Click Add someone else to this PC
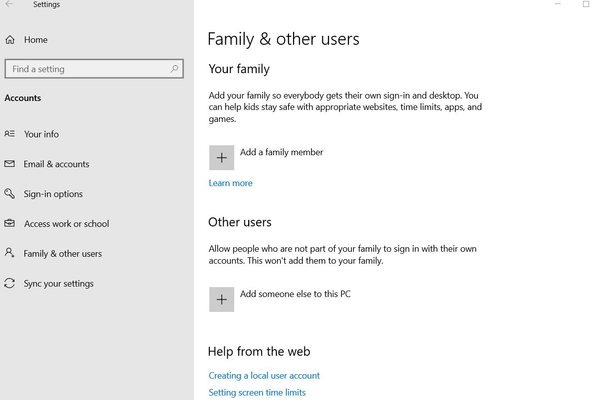This screenshot has height=400, width=605. 296,294
